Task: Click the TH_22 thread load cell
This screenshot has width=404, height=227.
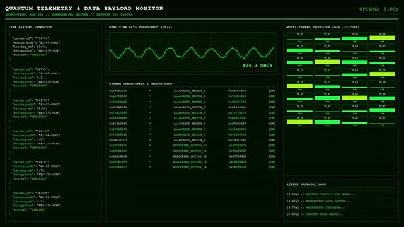Action: coord(355,97)
